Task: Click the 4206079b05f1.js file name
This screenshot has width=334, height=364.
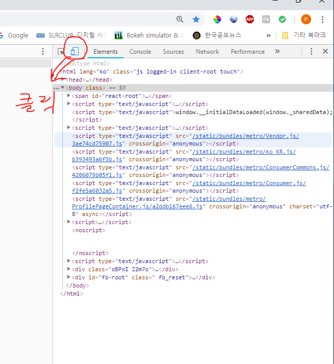Action: tap(97, 175)
